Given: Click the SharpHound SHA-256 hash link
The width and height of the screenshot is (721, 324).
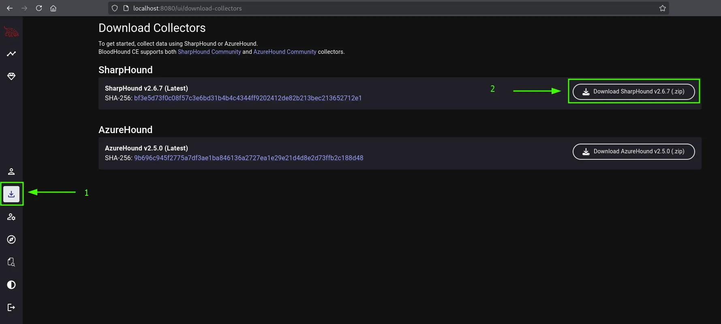Looking at the screenshot, I should (x=248, y=98).
